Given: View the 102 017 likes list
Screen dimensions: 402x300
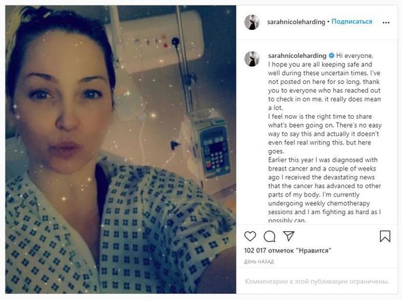Looking at the screenshot, I should coord(288,250).
